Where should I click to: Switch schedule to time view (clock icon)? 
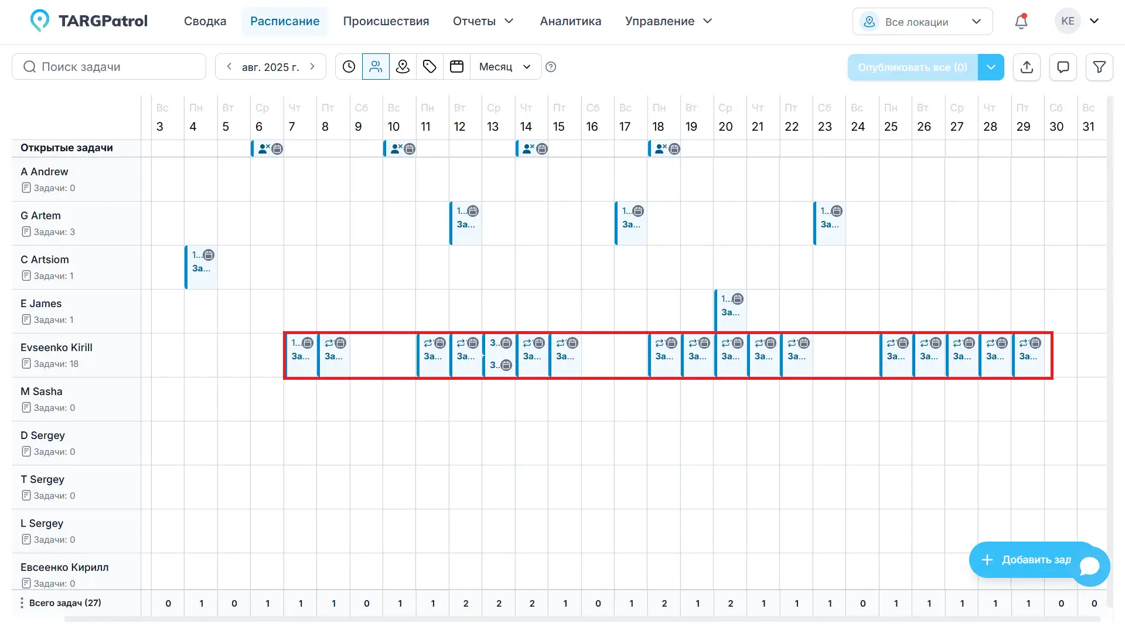[349, 66]
